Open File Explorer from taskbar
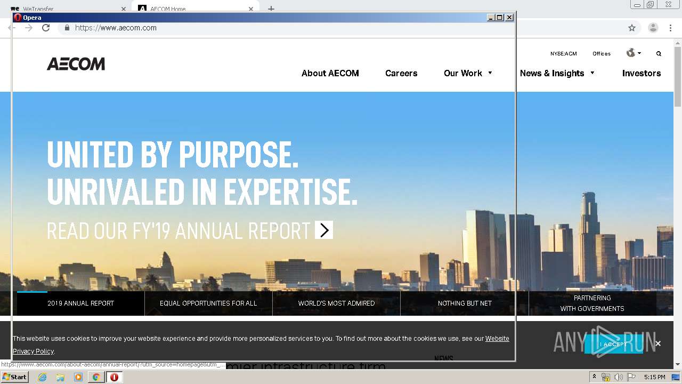This screenshot has height=384, width=682. pyautogui.click(x=60, y=377)
